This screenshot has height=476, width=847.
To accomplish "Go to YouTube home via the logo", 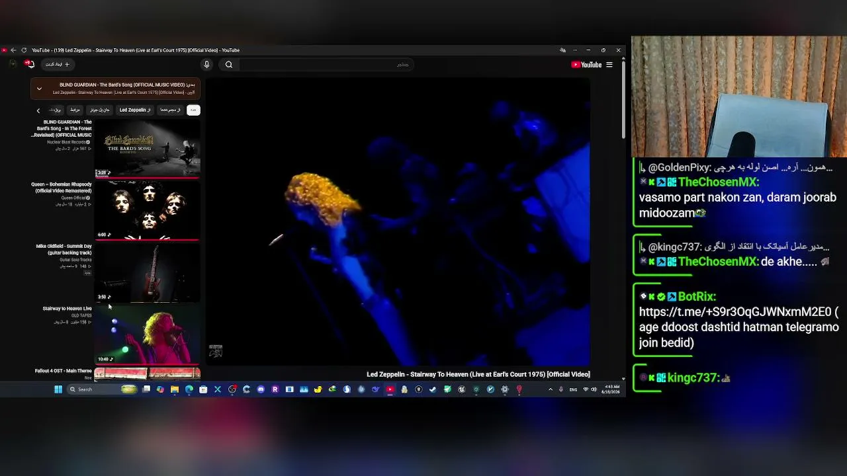I will pyautogui.click(x=586, y=65).
